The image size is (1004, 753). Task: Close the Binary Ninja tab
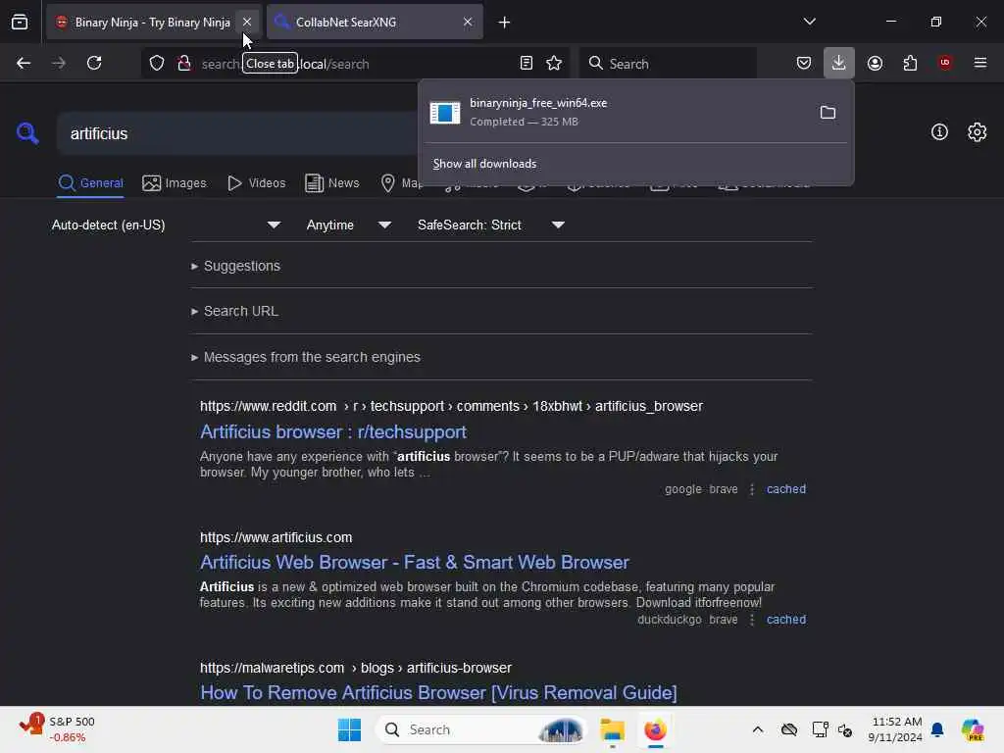coord(246,22)
